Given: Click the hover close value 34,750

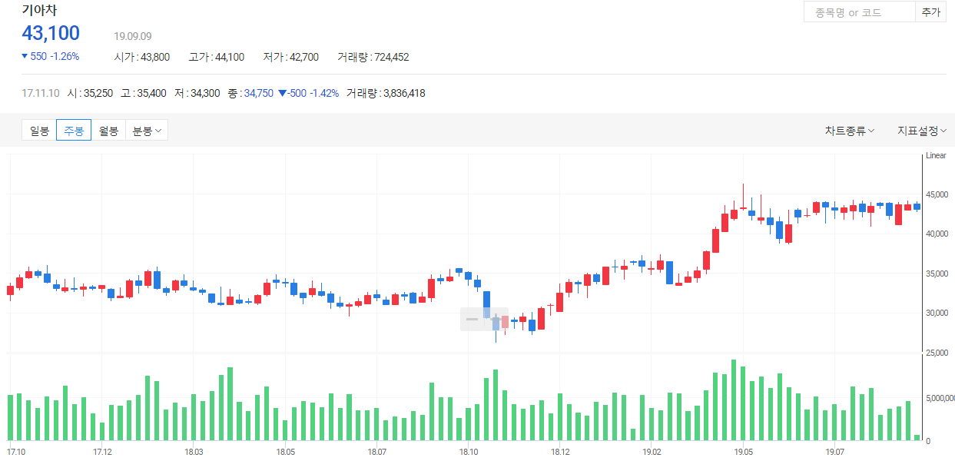Looking at the screenshot, I should coord(258,93).
